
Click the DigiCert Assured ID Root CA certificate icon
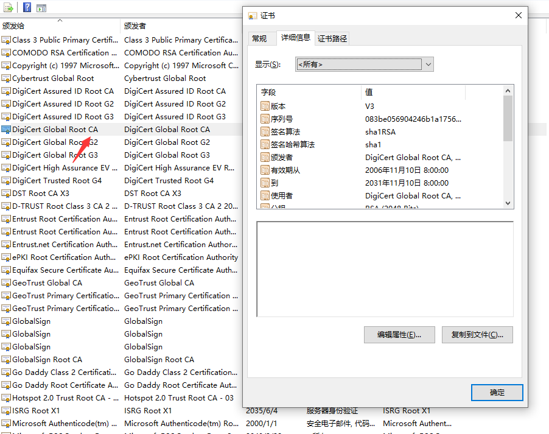(6, 91)
